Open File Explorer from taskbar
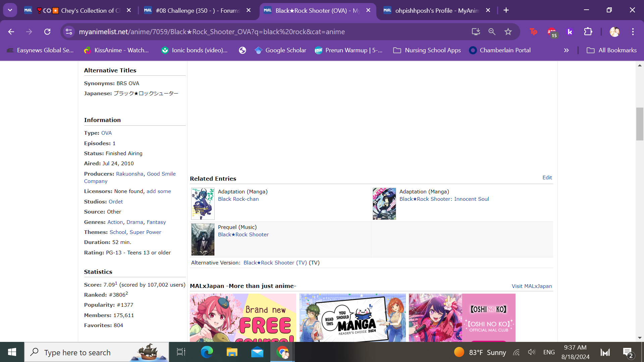Screen dimensions: 644x362 (x=232, y=352)
